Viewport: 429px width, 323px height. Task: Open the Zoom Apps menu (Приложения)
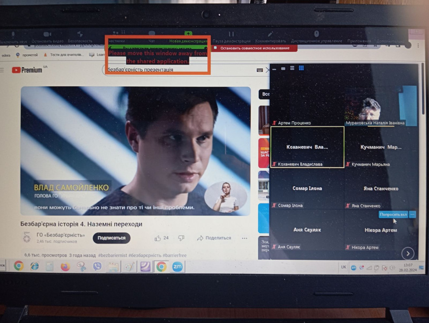359,41
